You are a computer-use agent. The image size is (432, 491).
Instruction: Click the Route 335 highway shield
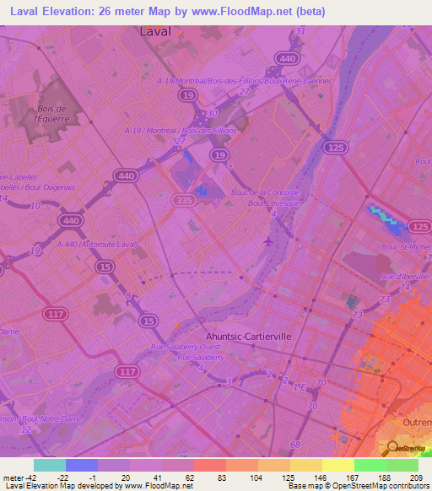tap(184, 200)
